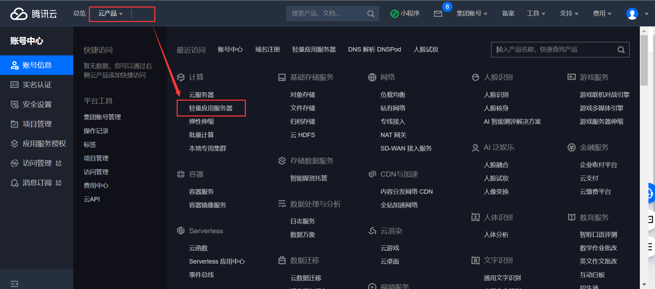The image size is (655, 289).
Task: Expand the 云产品 dropdown
Action: 111,14
